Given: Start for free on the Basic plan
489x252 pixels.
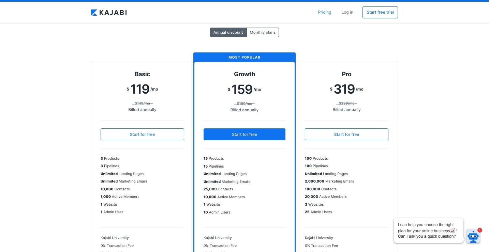Looking at the screenshot, I should pyautogui.click(x=142, y=134).
